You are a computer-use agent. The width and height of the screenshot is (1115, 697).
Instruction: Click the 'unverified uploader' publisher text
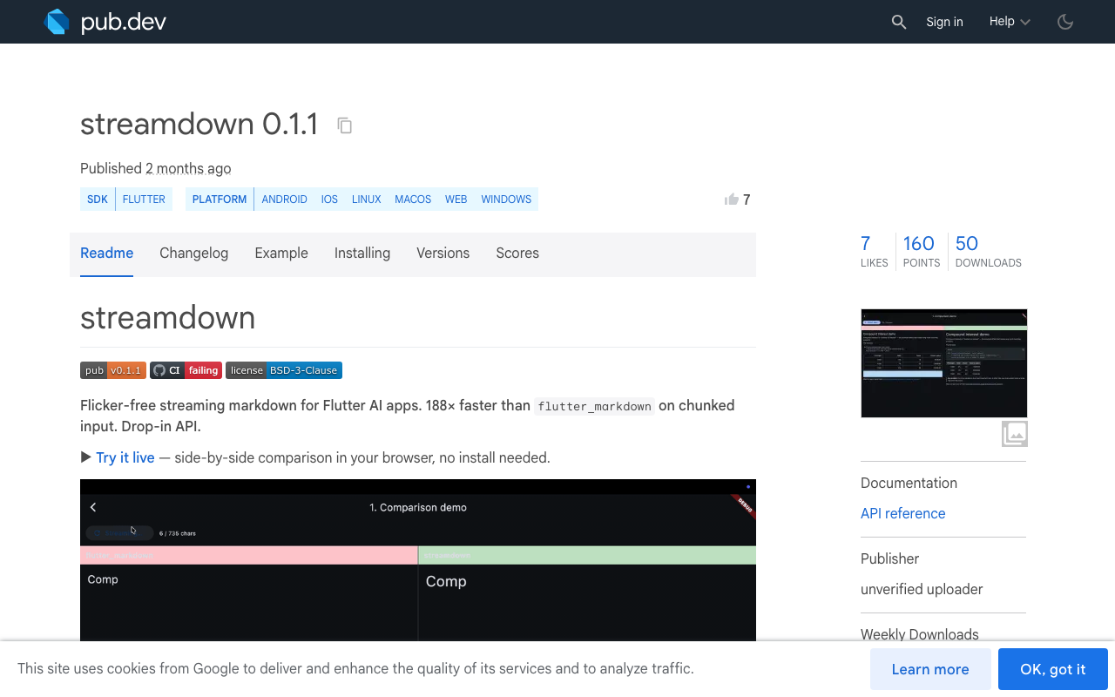(922, 589)
